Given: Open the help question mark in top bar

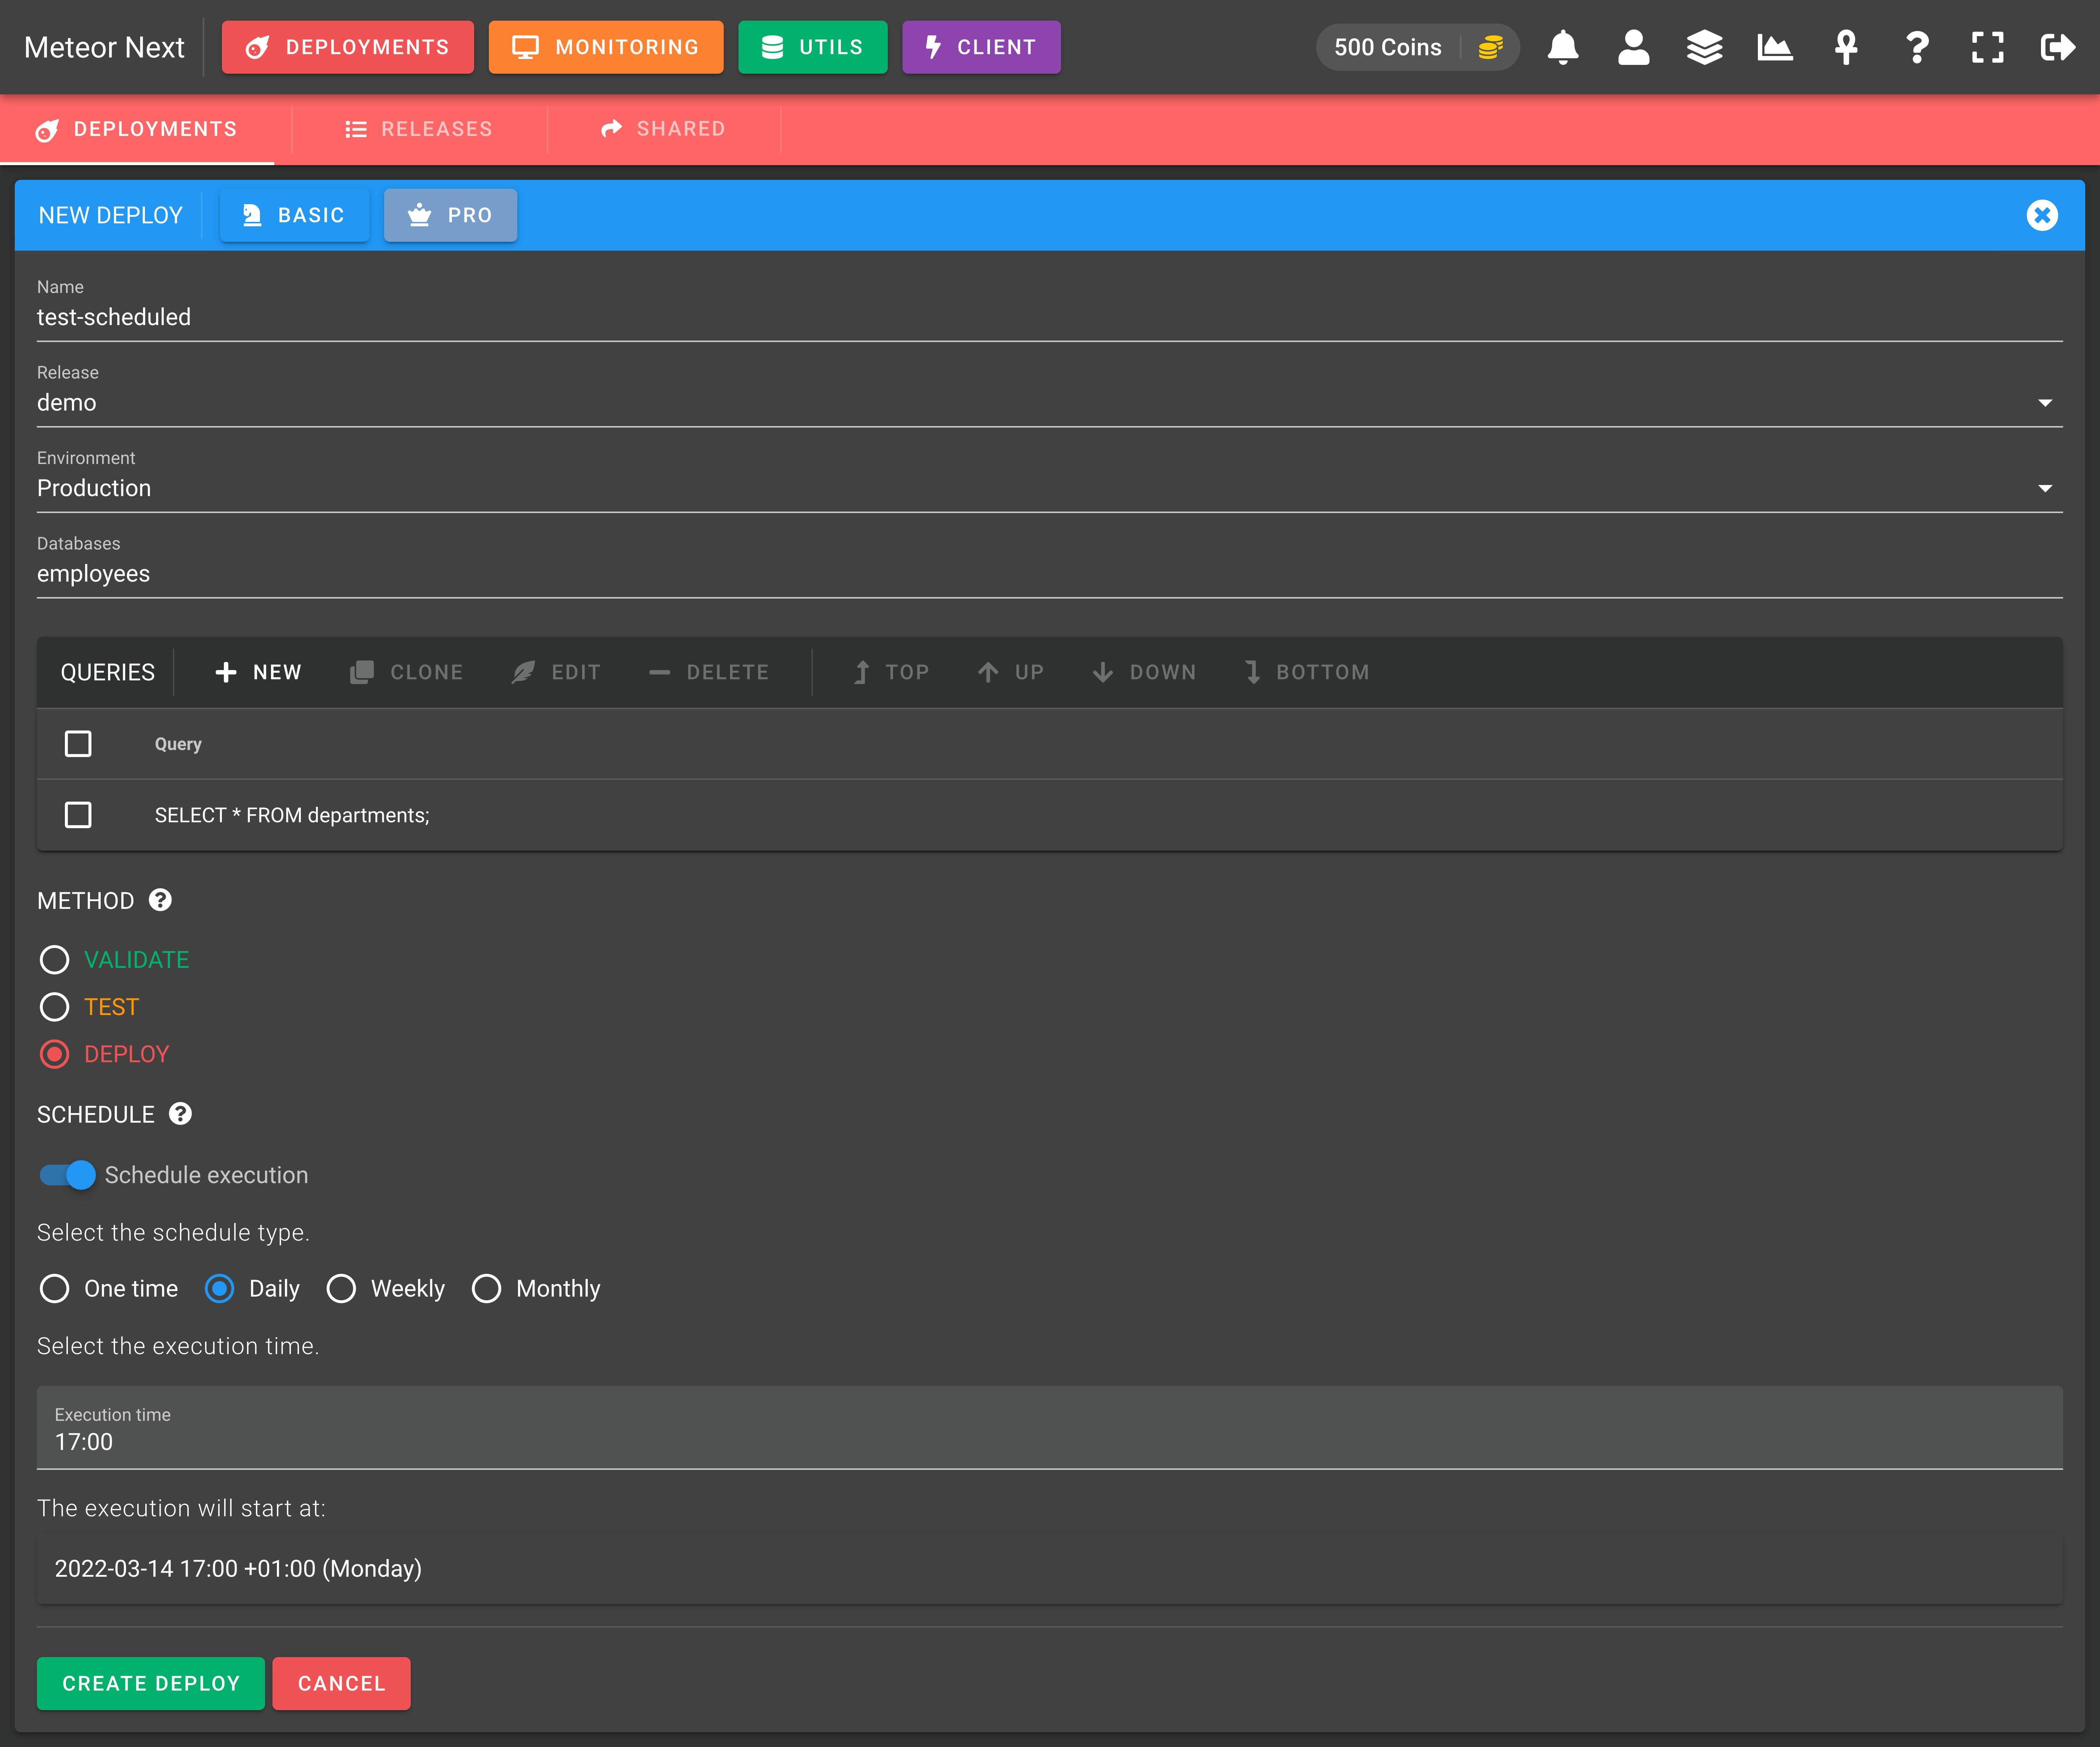Looking at the screenshot, I should click(x=1917, y=47).
